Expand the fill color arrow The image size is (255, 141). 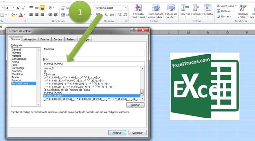click(x=16, y=15)
